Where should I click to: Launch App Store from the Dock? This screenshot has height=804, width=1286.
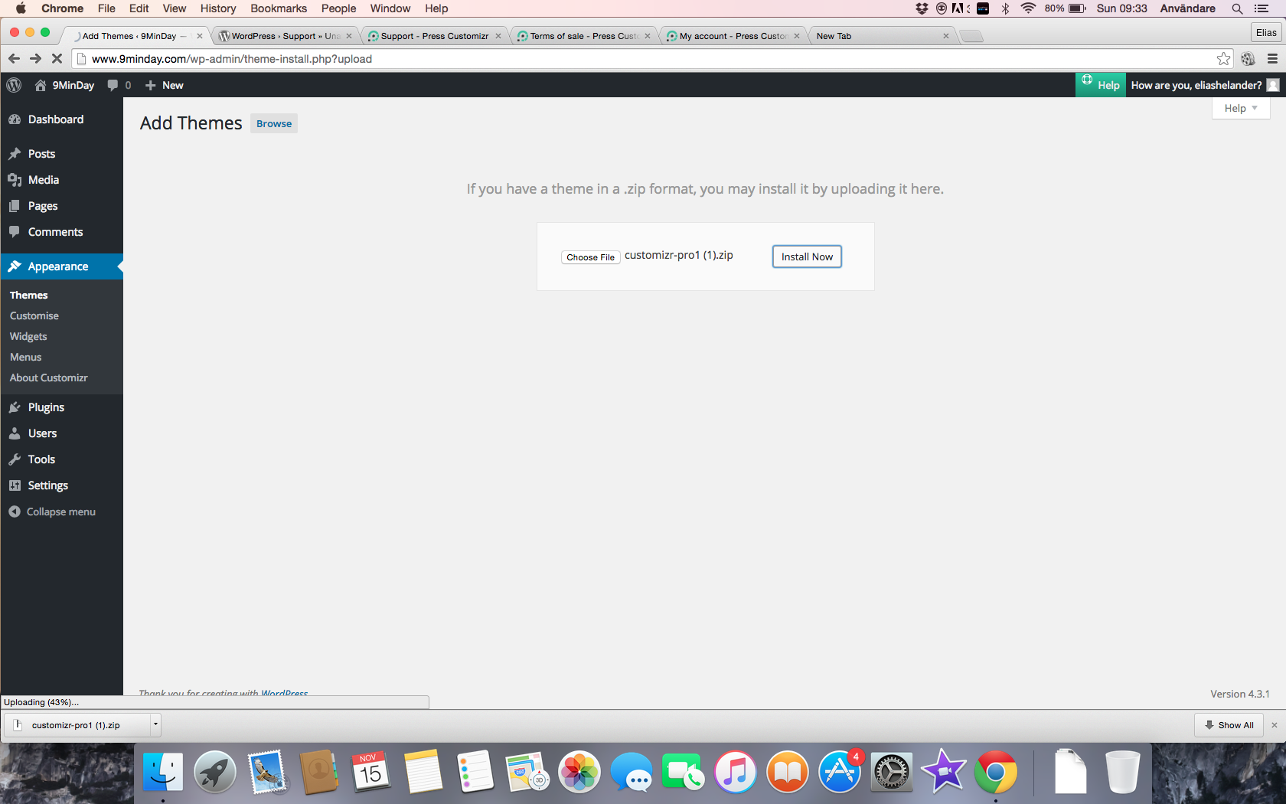click(839, 772)
